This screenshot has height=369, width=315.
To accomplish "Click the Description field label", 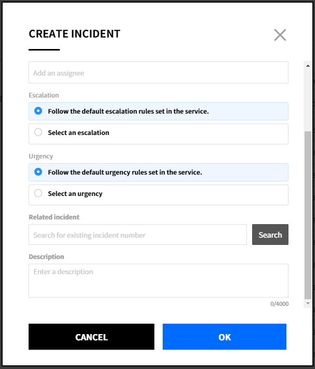I will [46, 257].
